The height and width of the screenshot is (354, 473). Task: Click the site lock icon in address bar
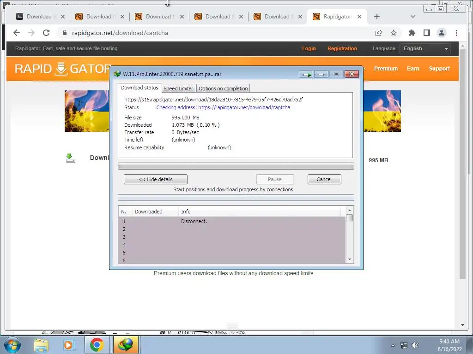[65, 33]
